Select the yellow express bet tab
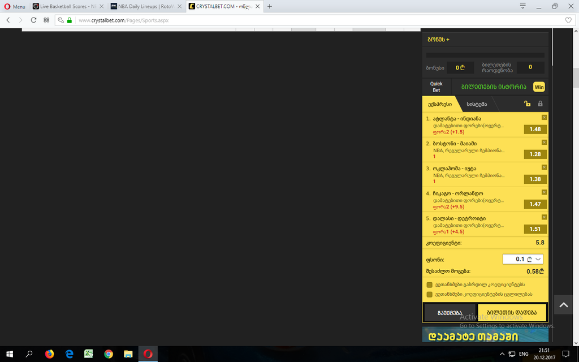The image size is (579, 362). click(440, 104)
